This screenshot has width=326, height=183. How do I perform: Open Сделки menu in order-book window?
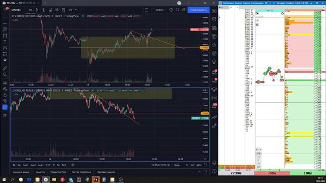(247, 3)
